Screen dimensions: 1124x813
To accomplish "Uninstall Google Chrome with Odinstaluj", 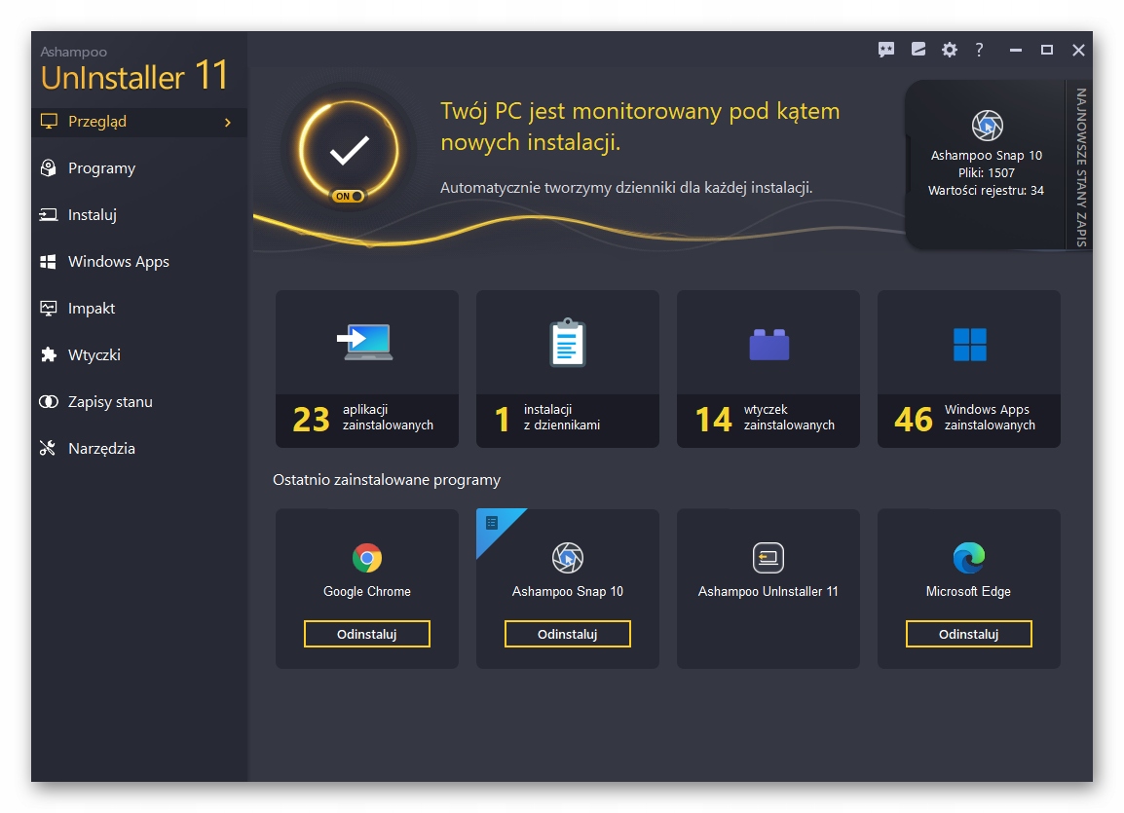I will (x=367, y=634).
